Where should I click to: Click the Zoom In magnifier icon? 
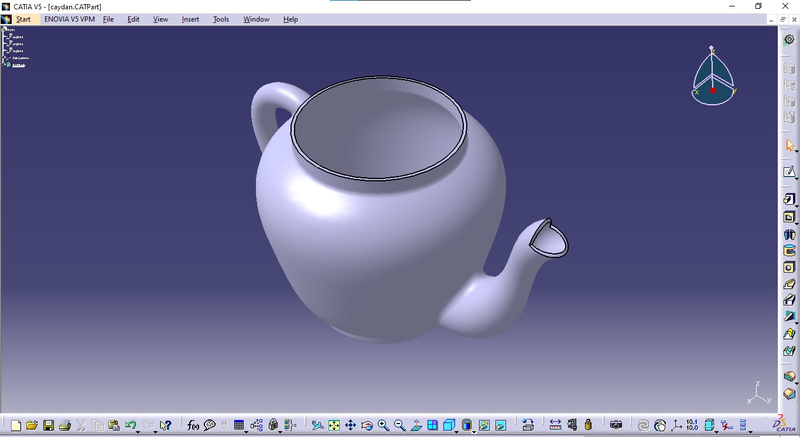tap(383, 425)
